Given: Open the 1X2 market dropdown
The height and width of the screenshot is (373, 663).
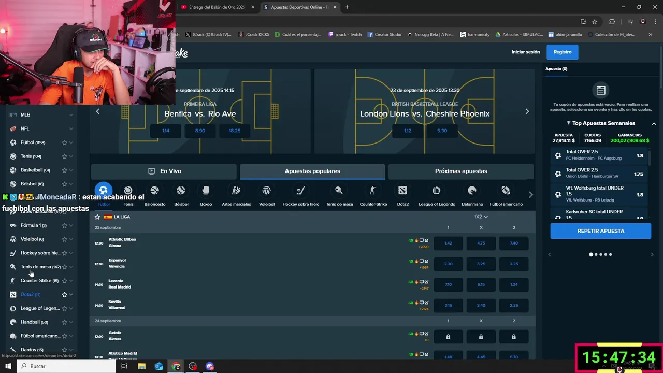Looking at the screenshot, I should 481,217.
